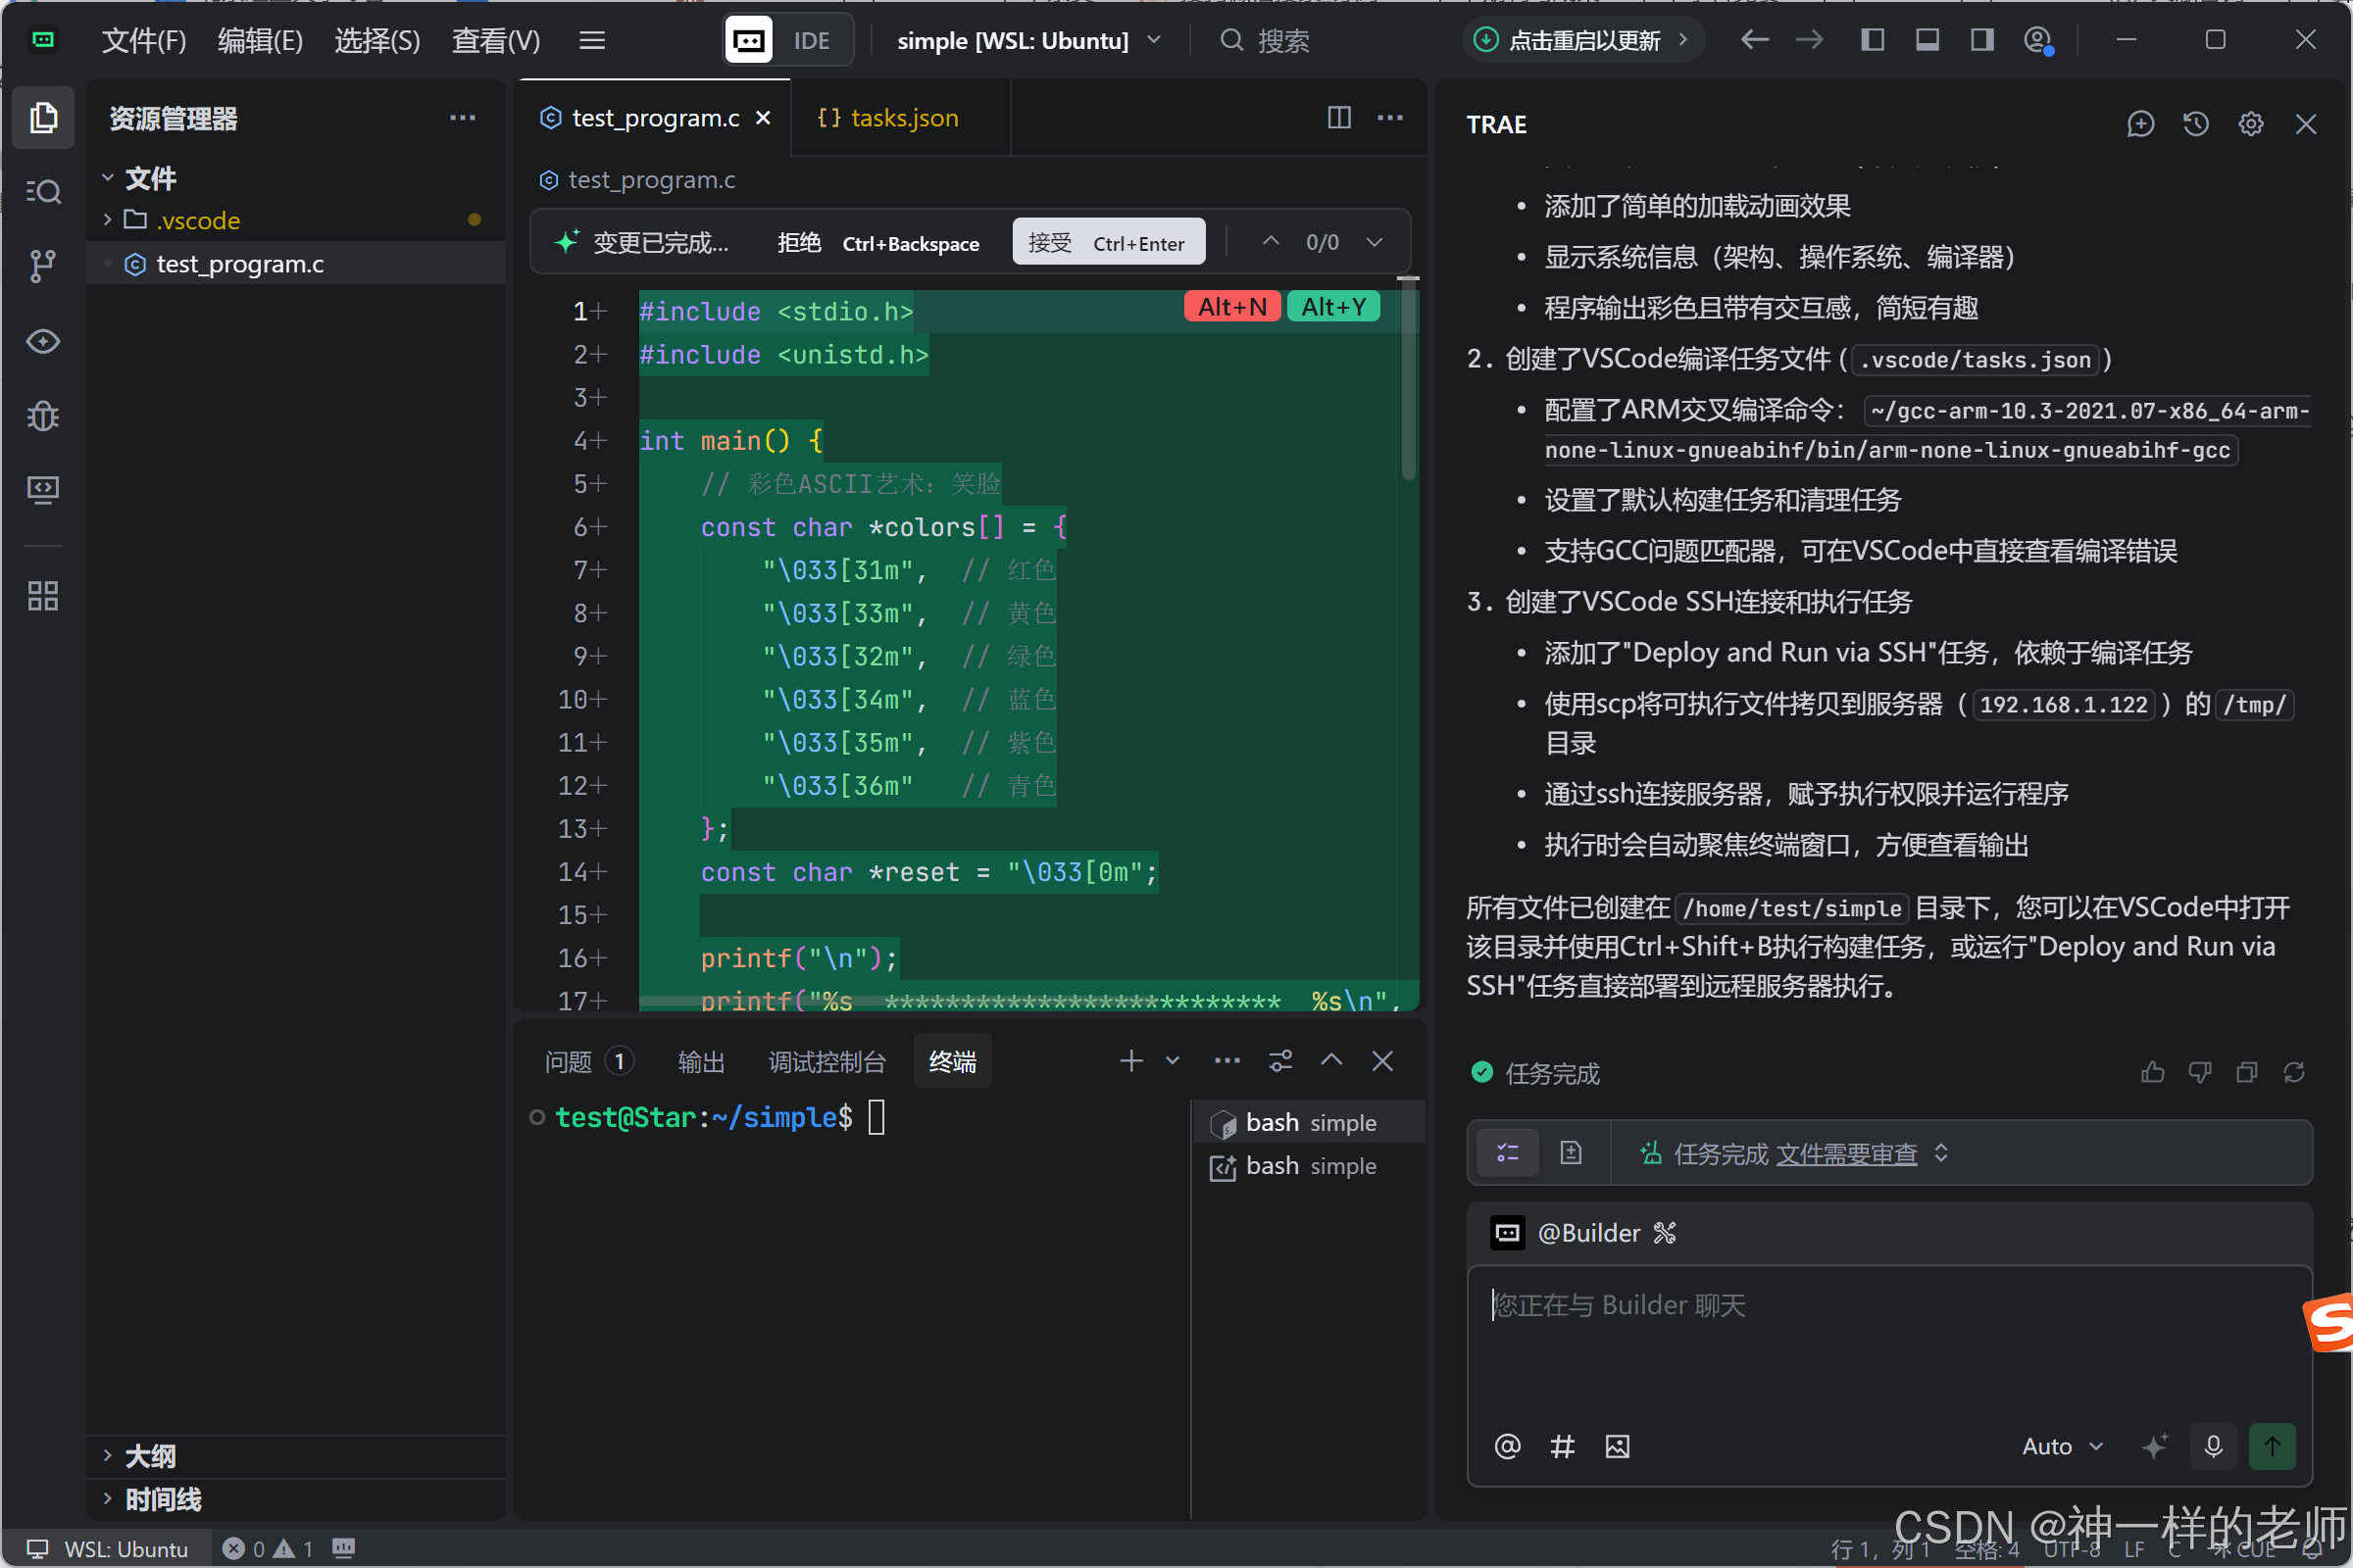Open the Extensions sidebar icon

click(x=42, y=596)
